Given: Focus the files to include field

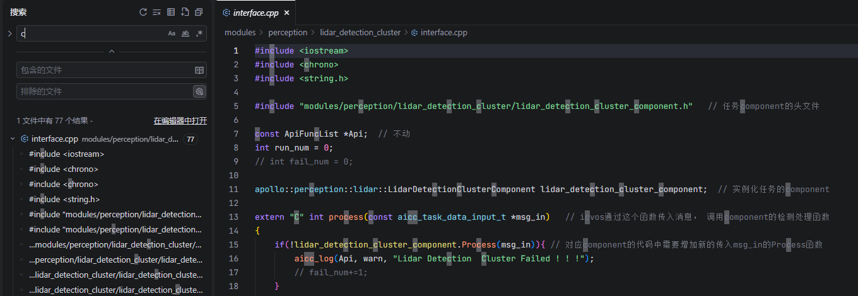Looking at the screenshot, I should click(104, 70).
